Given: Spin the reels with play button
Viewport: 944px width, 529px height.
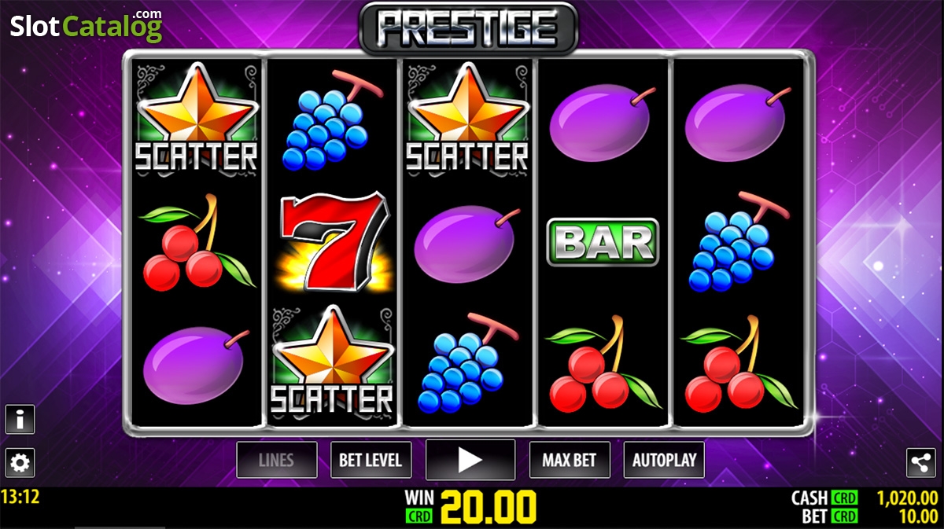Looking at the screenshot, I should pos(470,460).
